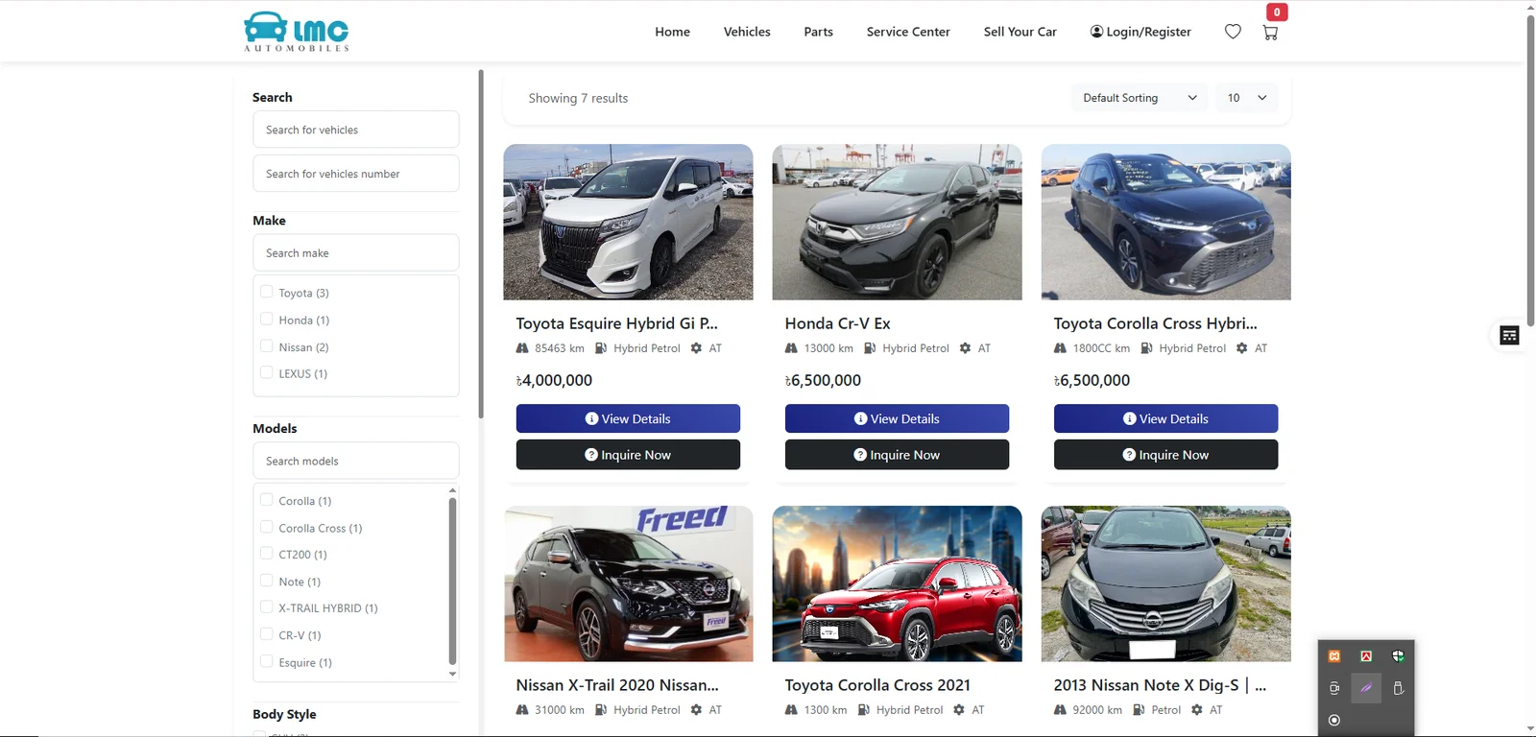The image size is (1536, 737).
Task: Click the purple feather tray icon
Action: pos(1366,688)
